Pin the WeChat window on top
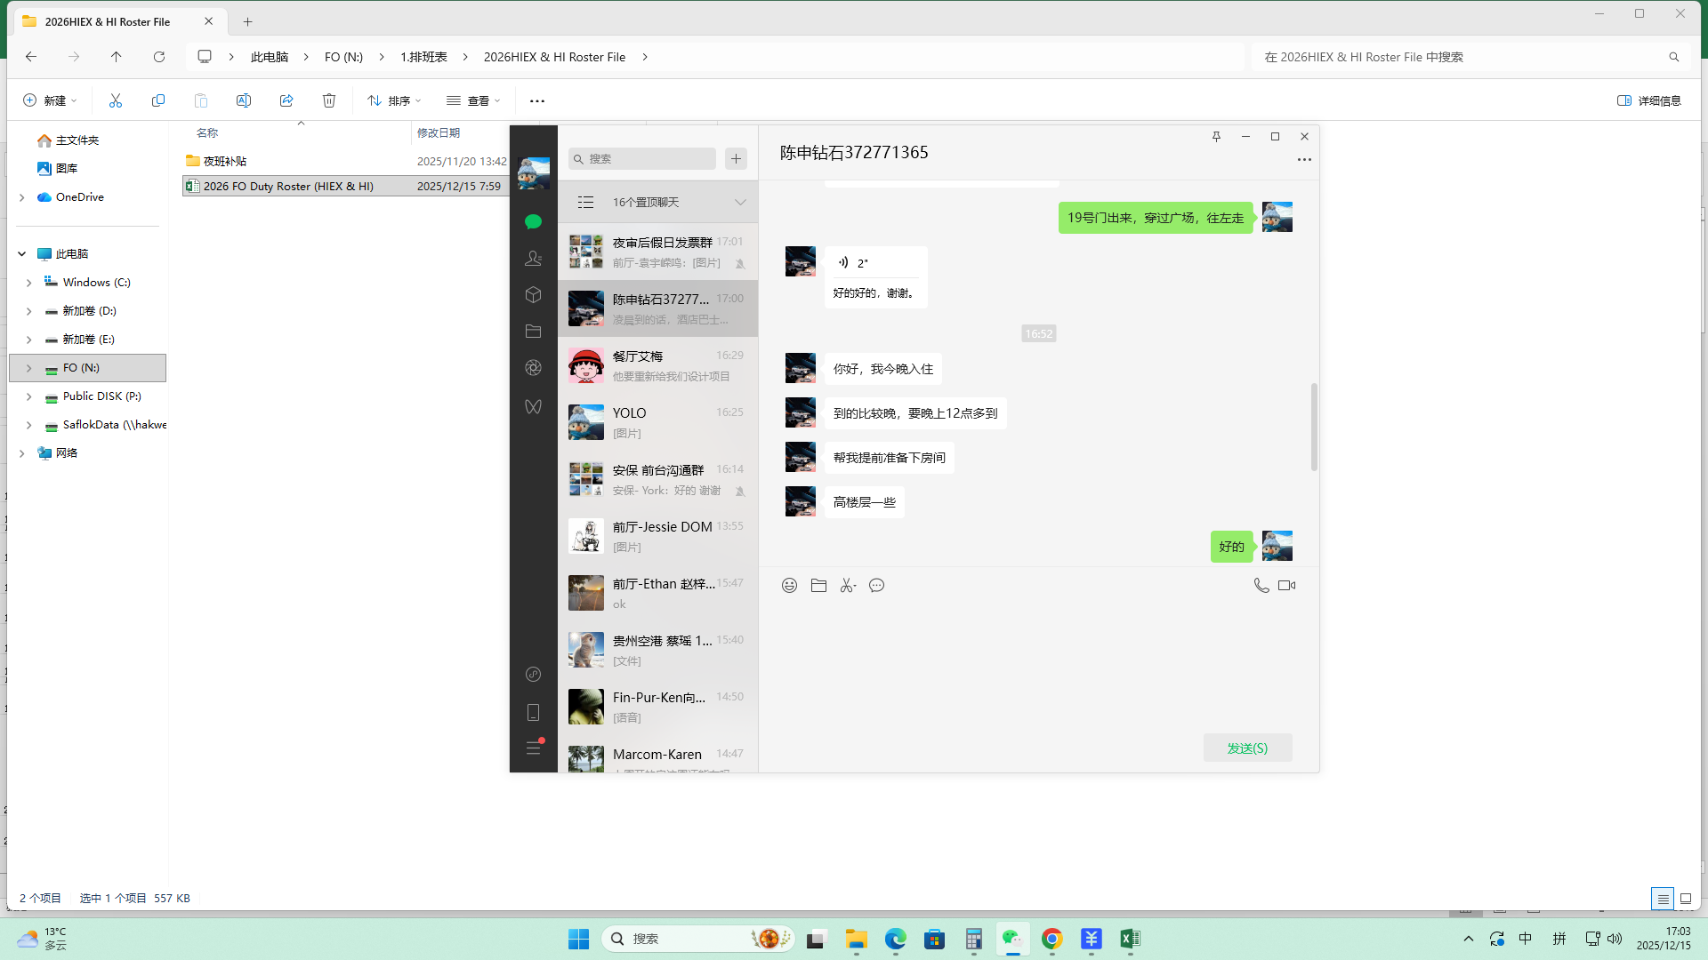The image size is (1708, 960). point(1216,136)
